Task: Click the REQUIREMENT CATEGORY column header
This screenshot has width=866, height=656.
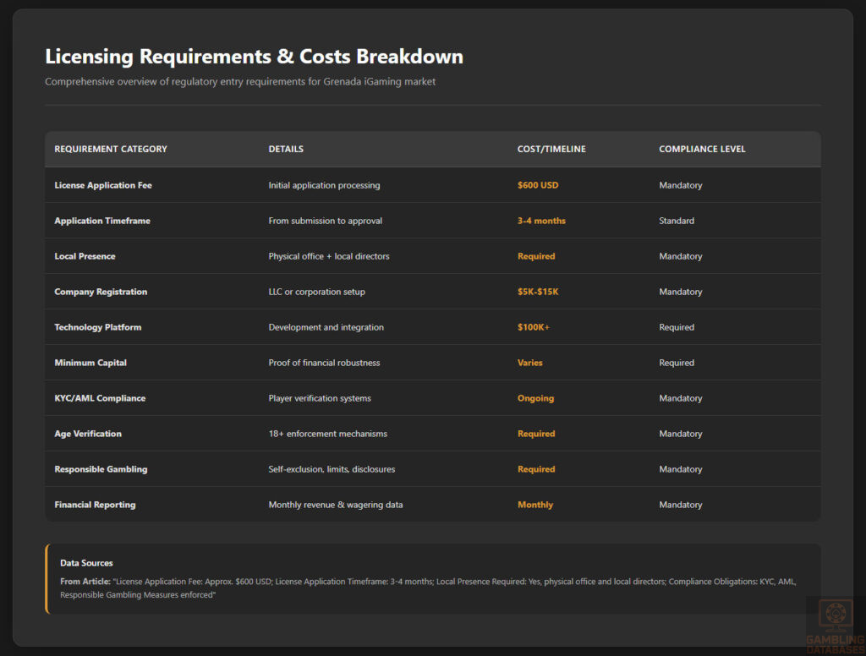Action: click(x=110, y=149)
